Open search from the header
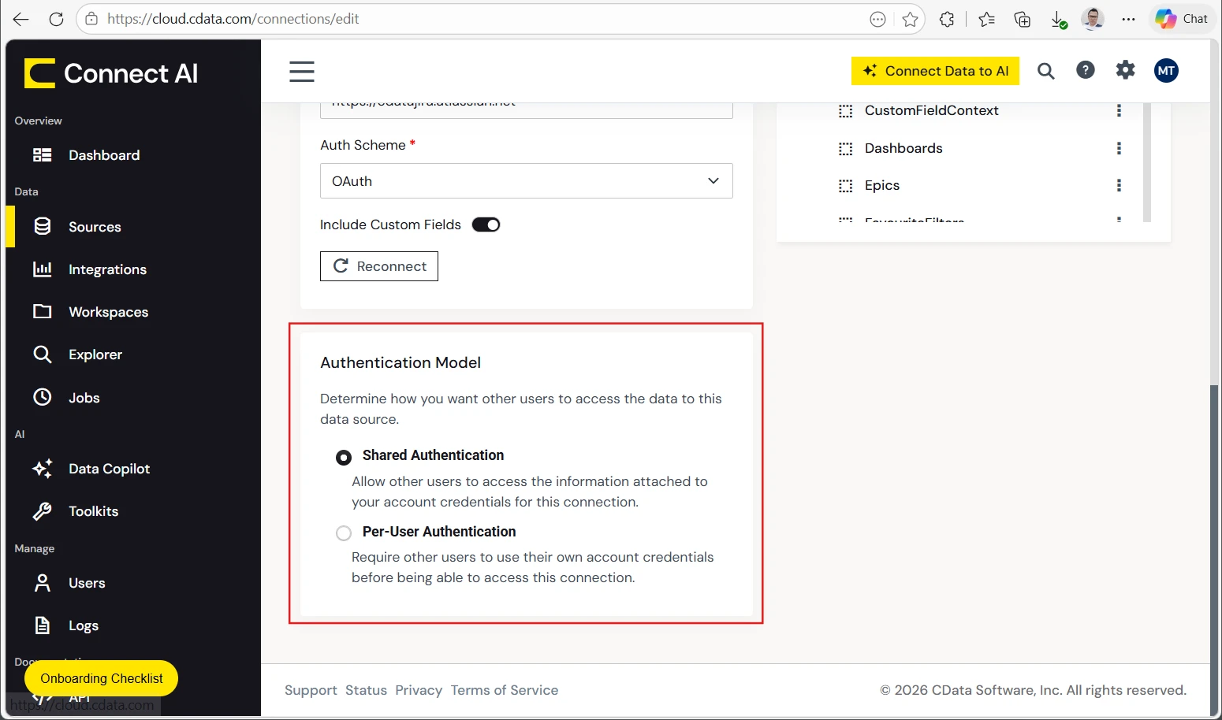This screenshot has width=1222, height=720. pyautogui.click(x=1046, y=71)
